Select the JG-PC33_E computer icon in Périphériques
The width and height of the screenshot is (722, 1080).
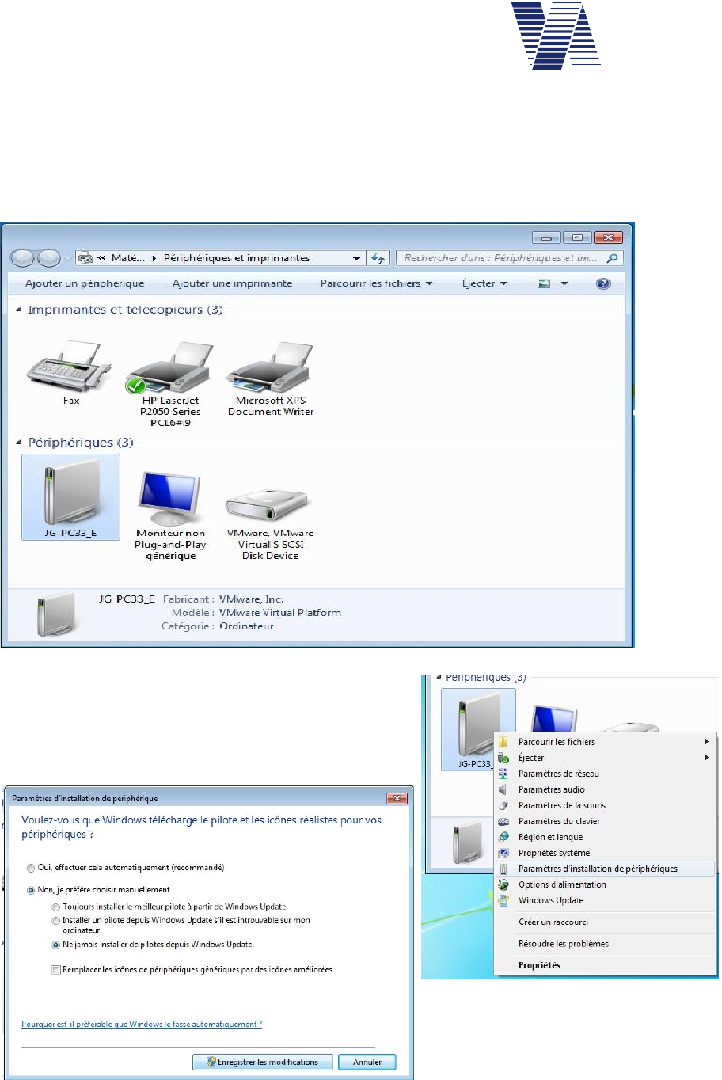tap(71, 497)
